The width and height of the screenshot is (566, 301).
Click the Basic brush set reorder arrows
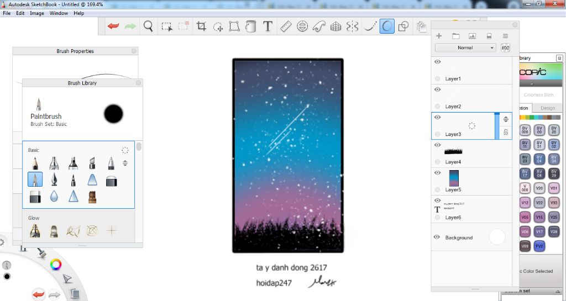tap(125, 163)
